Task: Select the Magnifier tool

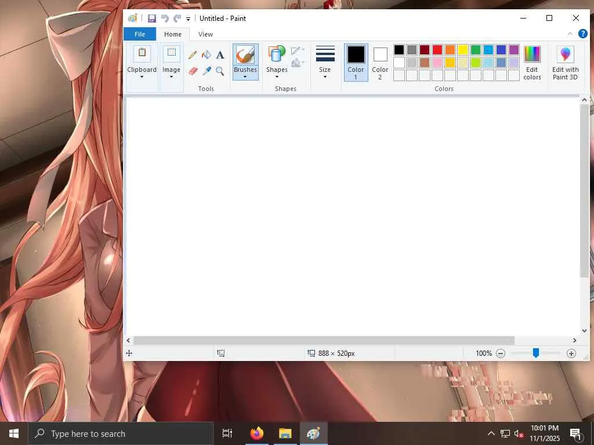Action: point(220,71)
